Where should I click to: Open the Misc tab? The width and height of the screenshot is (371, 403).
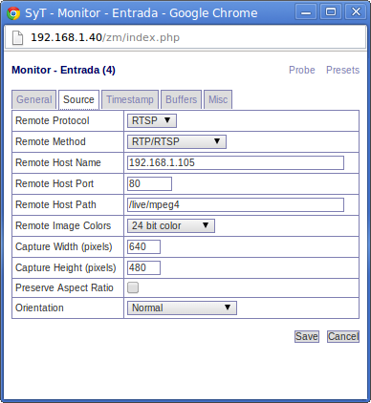point(218,99)
